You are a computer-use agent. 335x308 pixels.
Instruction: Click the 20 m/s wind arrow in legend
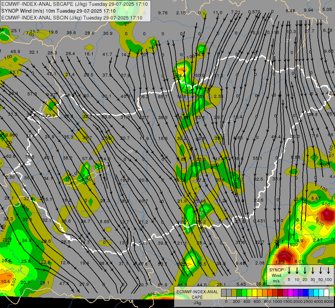click(305, 270)
